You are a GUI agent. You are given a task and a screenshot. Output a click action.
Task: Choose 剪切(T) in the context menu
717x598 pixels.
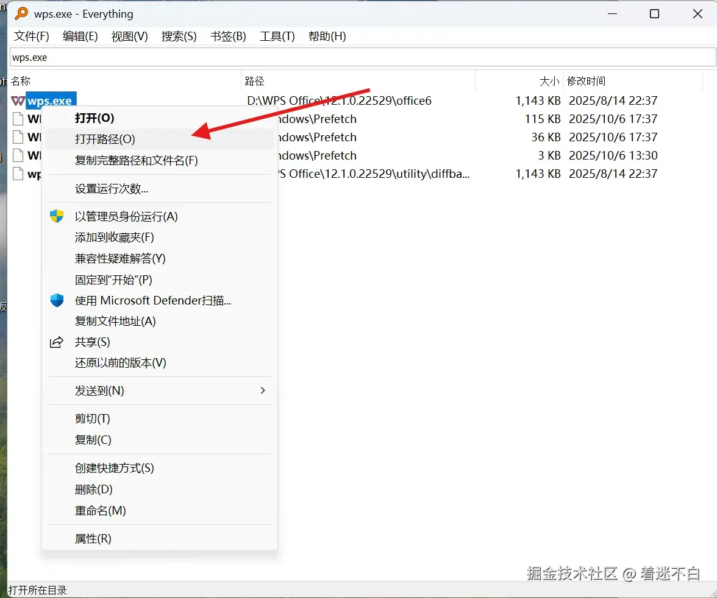pyautogui.click(x=160, y=418)
